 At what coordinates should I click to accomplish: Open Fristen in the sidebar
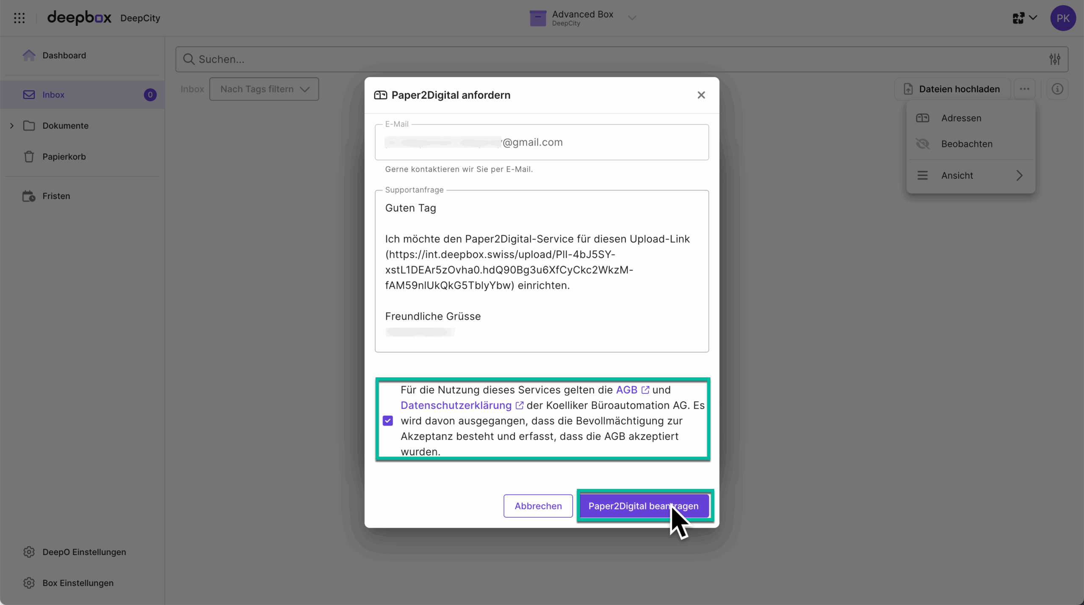[82, 196]
